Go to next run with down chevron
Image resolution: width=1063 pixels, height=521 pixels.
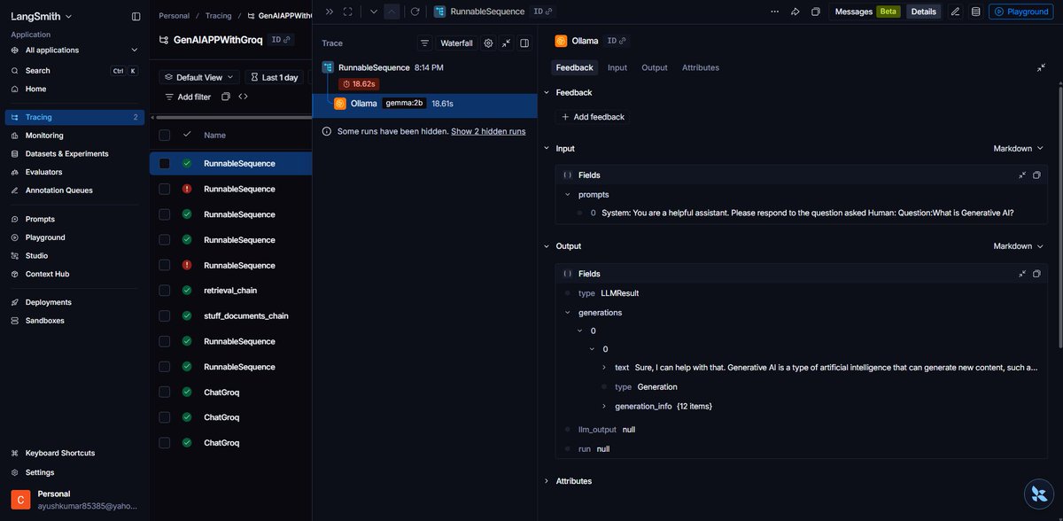coord(373,12)
